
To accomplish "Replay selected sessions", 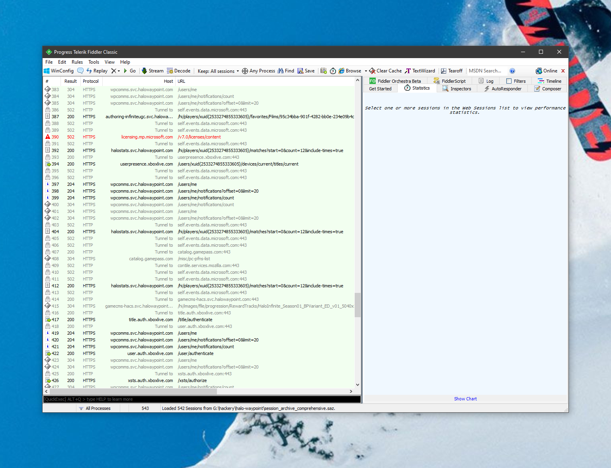I will point(97,71).
